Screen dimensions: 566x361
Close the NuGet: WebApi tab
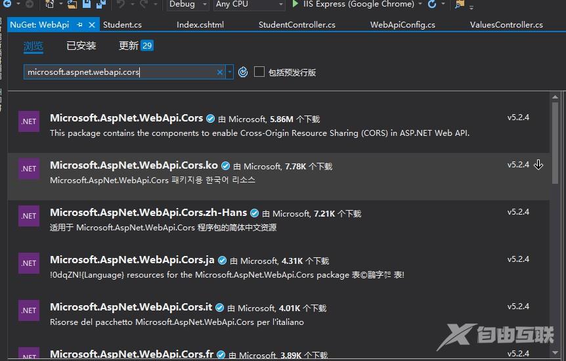(92, 25)
